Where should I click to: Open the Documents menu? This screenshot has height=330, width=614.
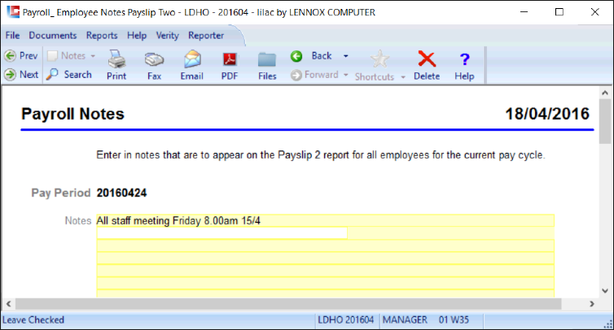53,36
